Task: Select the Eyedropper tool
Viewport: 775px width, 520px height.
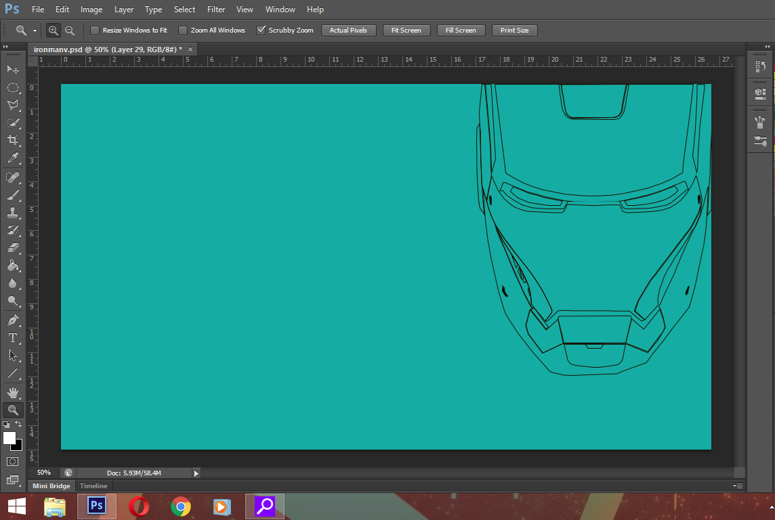Action: [13, 158]
